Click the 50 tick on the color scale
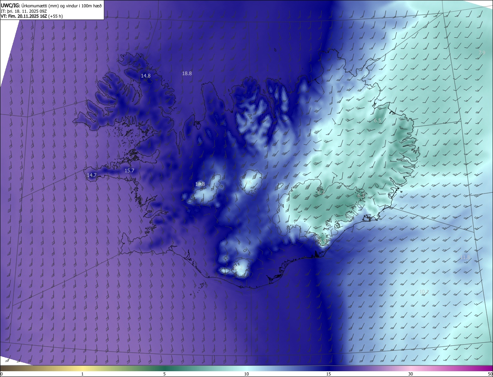The height and width of the screenshot is (377, 493). click(x=490, y=374)
